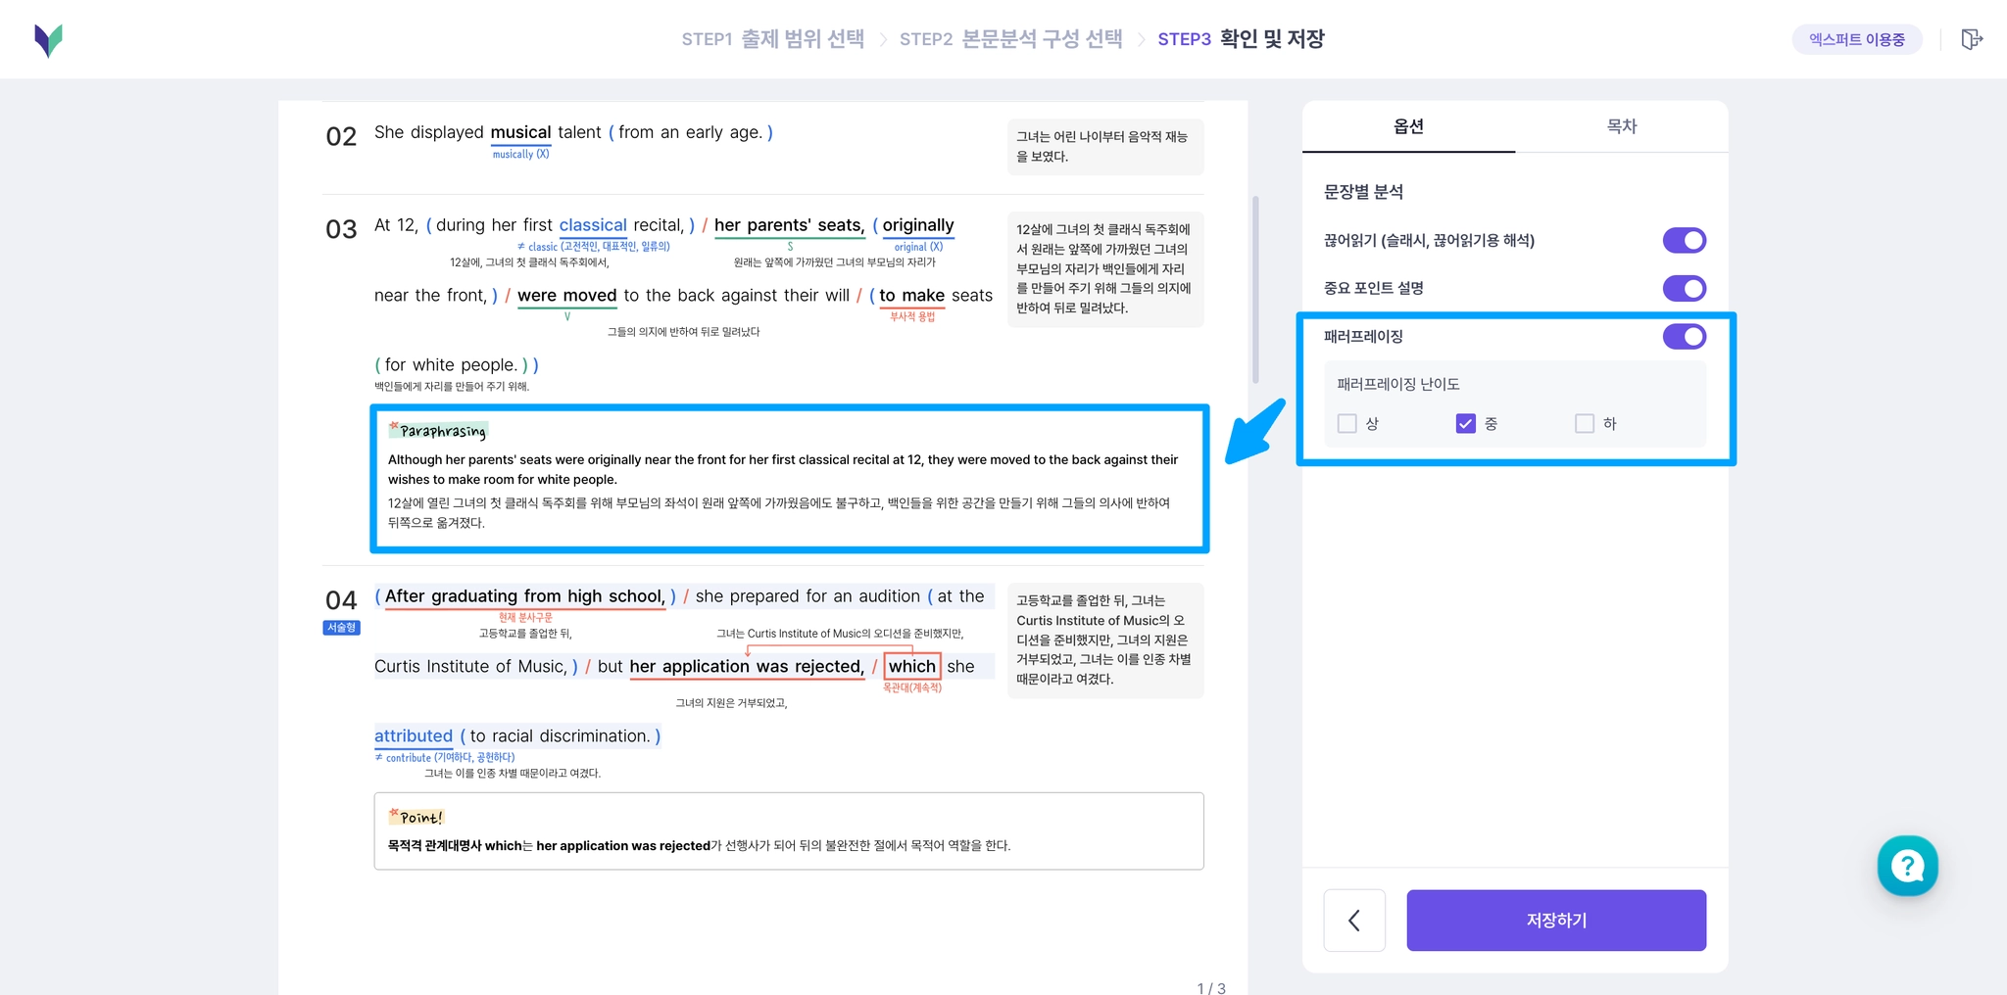
Task: Click the '목관대(계속적)' grammar note
Action: pyautogui.click(x=912, y=688)
